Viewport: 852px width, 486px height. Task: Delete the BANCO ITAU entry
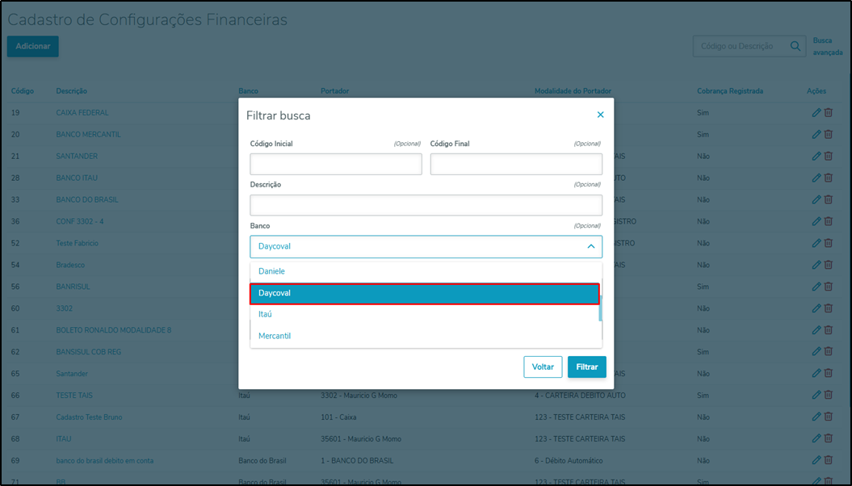click(x=828, y=178)
